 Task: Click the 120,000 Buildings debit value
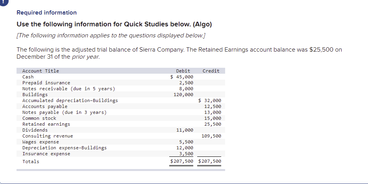click(x=183, y=95)
